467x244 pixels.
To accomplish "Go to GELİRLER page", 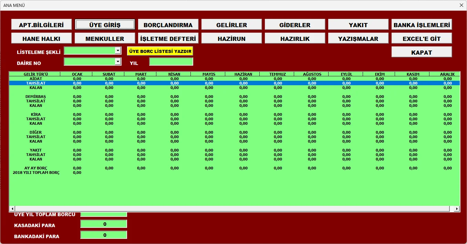I will tap(231, 25).
